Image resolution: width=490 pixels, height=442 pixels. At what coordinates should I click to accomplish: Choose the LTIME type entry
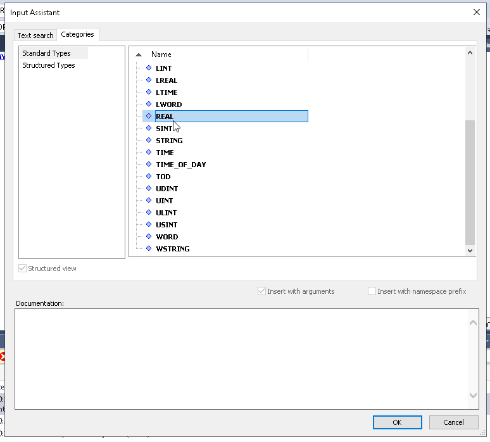point(166,92)
